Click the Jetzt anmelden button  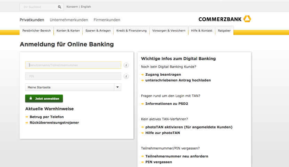(44, 99)
